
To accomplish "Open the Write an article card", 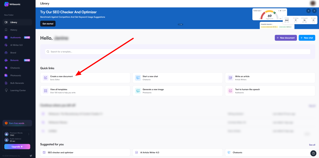I will [270, 78].
